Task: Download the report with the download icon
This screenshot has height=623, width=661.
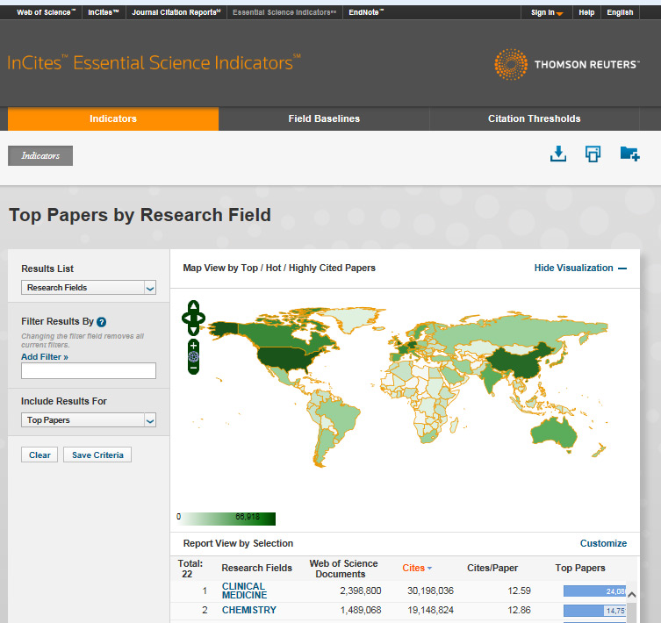Action: click(x=558, y=154)
